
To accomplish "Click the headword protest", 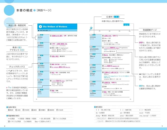I will 93,67.
